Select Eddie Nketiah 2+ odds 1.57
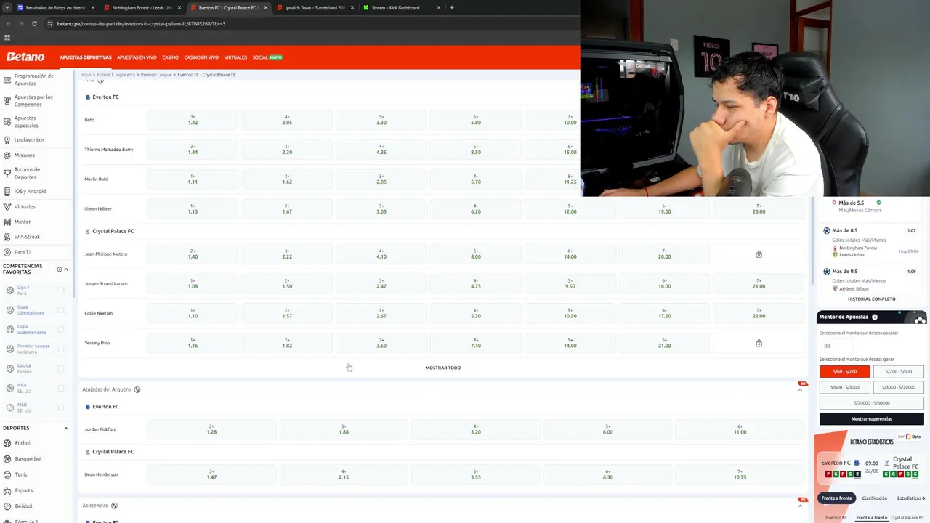Screen dimensions: 930x523 pos(287,313)
